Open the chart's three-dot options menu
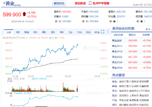 coord(108,32)
